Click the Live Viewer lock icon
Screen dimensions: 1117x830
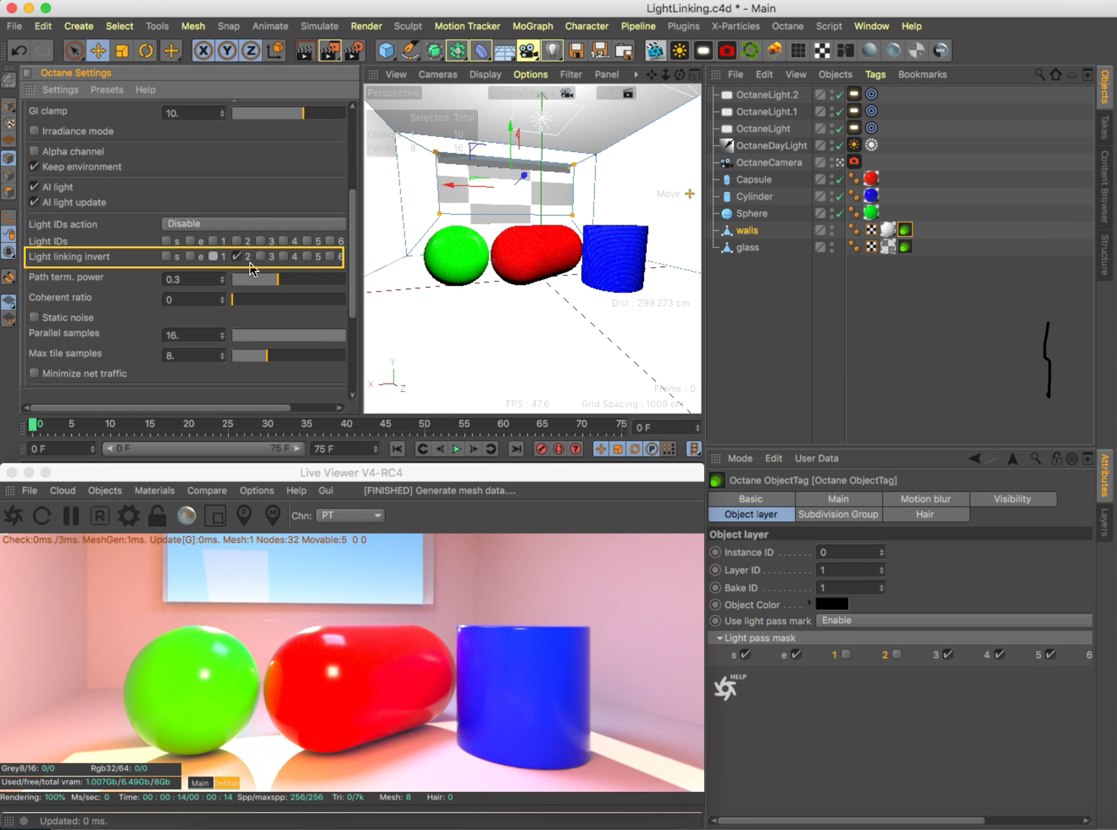click(x=157, y=516)
